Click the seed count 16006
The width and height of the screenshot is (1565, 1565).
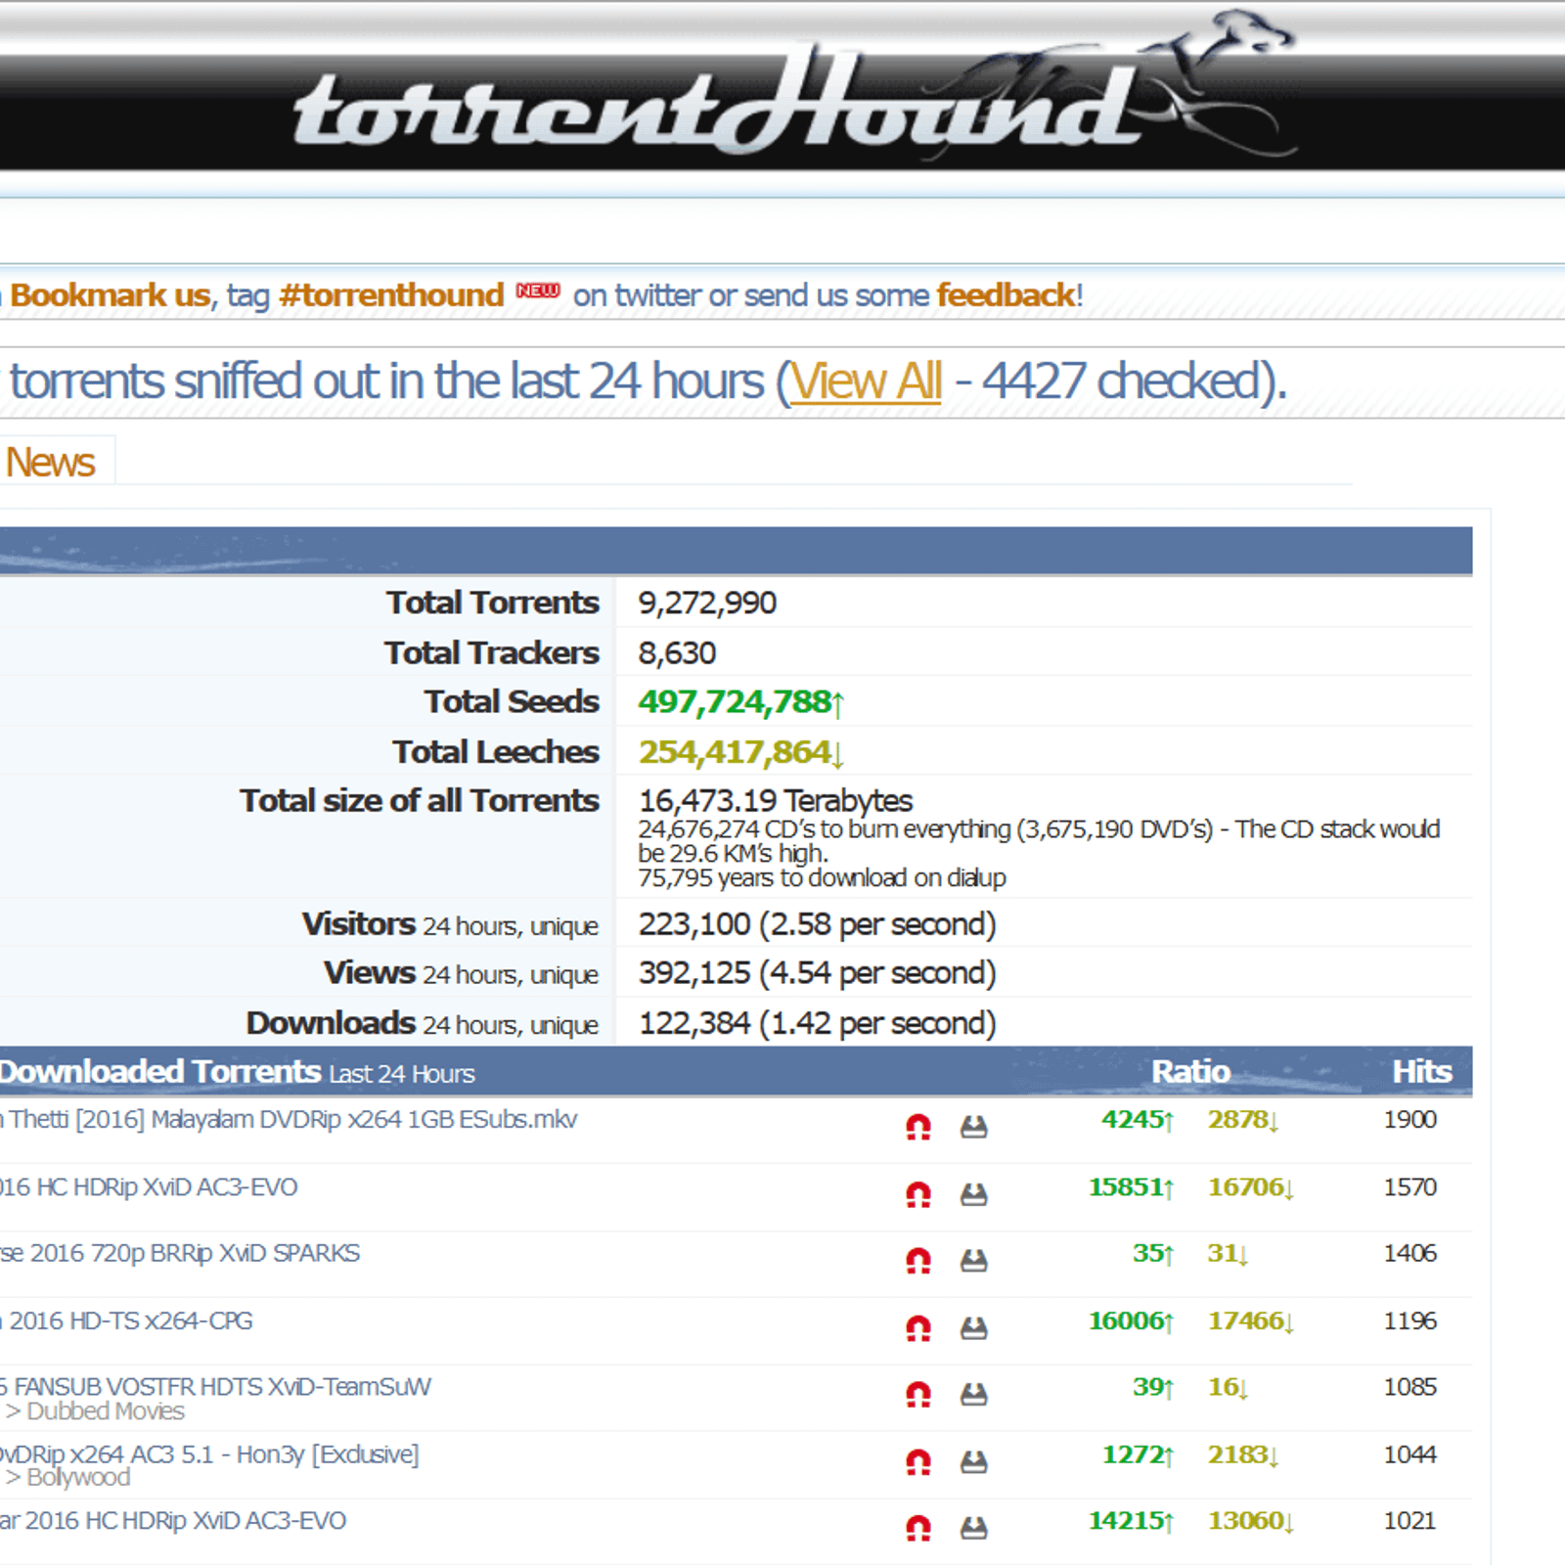coord(1131,1321)
